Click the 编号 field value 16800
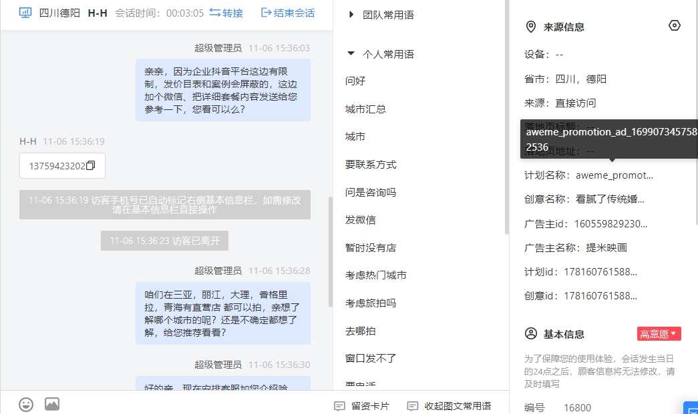 [577, 408]
